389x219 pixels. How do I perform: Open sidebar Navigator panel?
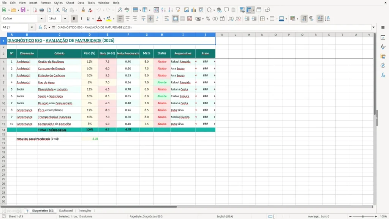coord(383,65)
